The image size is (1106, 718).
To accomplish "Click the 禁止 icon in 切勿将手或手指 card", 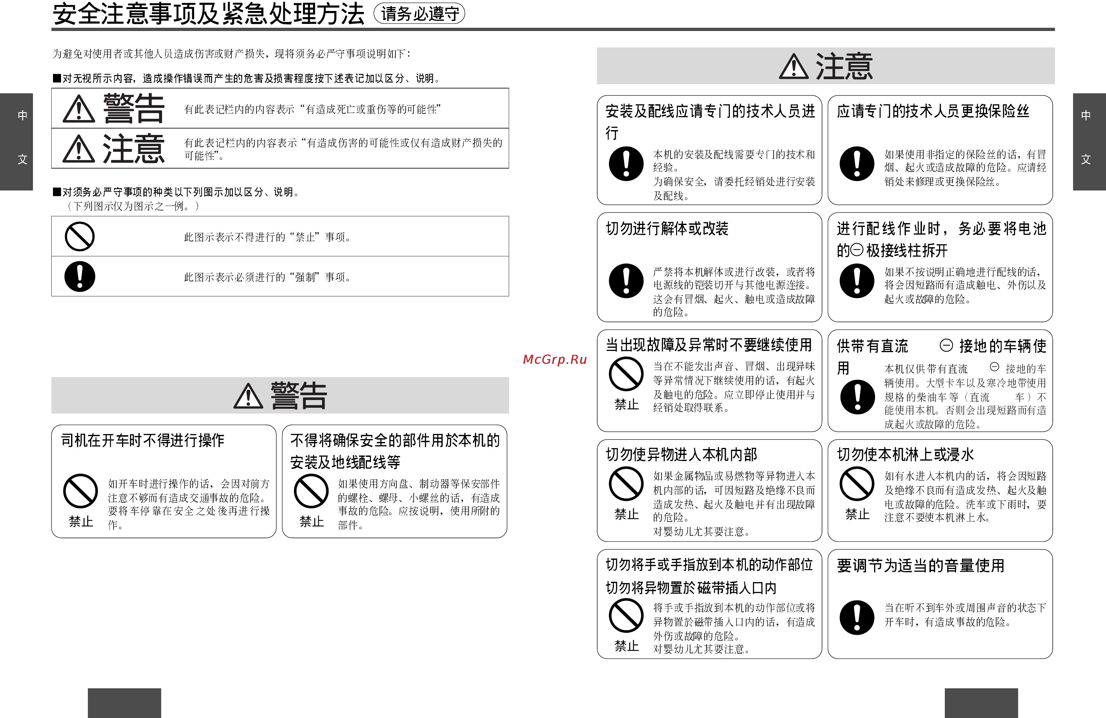I will click(626, 615).
